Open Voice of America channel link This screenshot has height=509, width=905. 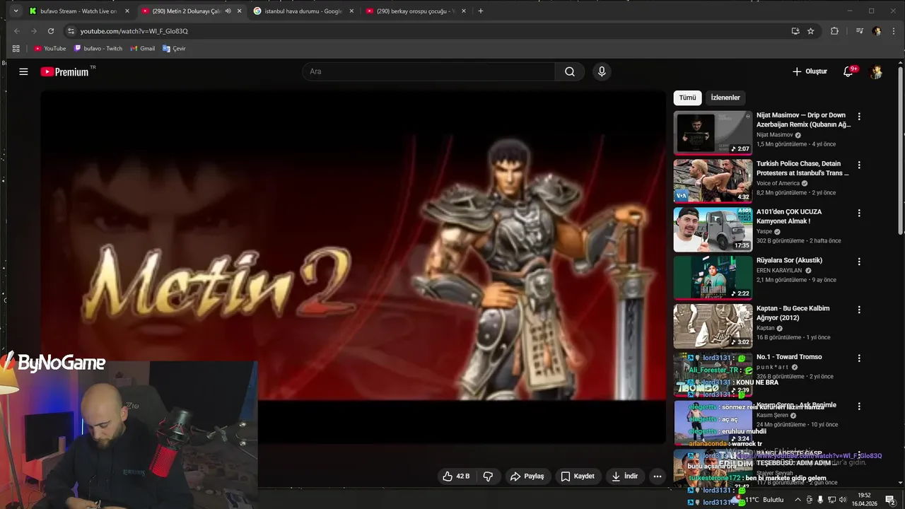778,183
